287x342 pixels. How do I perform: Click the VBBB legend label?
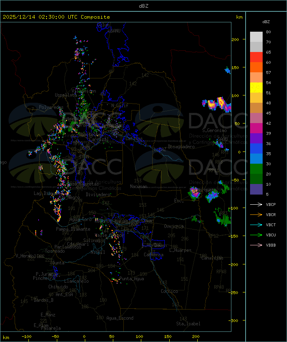pyautogui.click(x=271, y=245)
